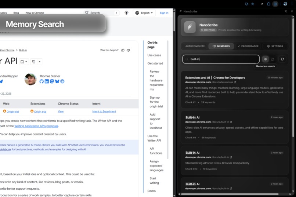Click the webpage Search box
The image size is (296, 197).
(x=102, y=13)
